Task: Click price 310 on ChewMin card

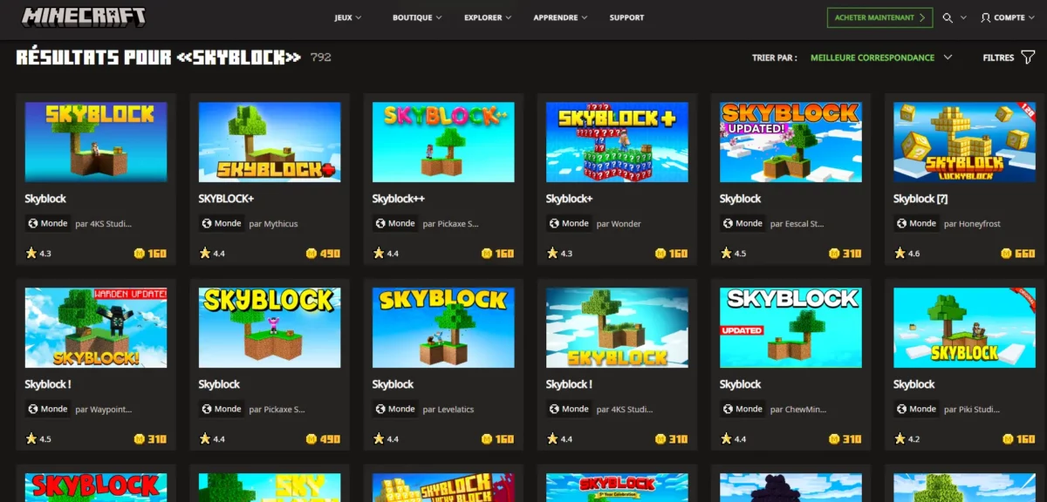Action: pos(852,439)
